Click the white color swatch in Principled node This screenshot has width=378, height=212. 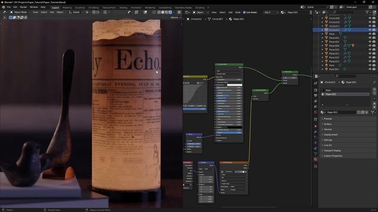234,85
